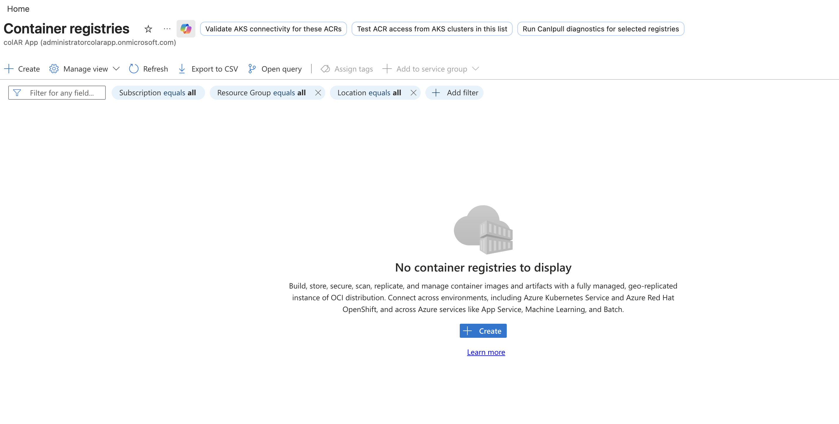The width and height of the screenshot is (839, 424).
Task: Remove the Resource Group filter
Action: click(318, 93)
